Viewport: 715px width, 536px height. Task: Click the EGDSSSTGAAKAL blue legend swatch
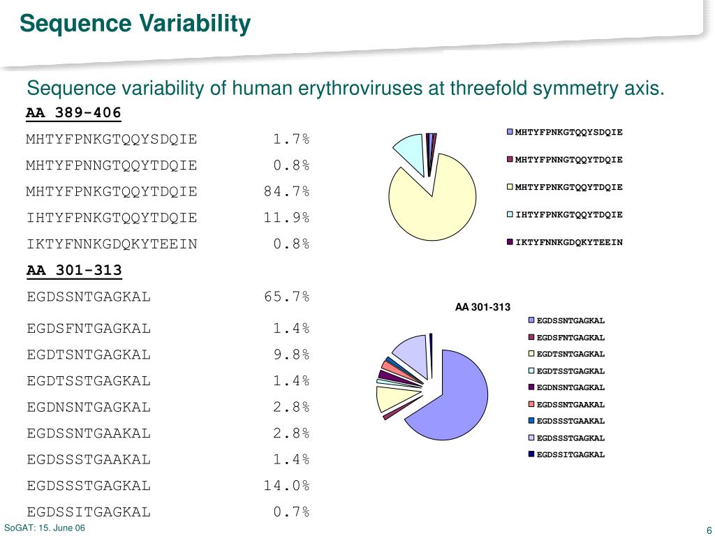(531, 421)
